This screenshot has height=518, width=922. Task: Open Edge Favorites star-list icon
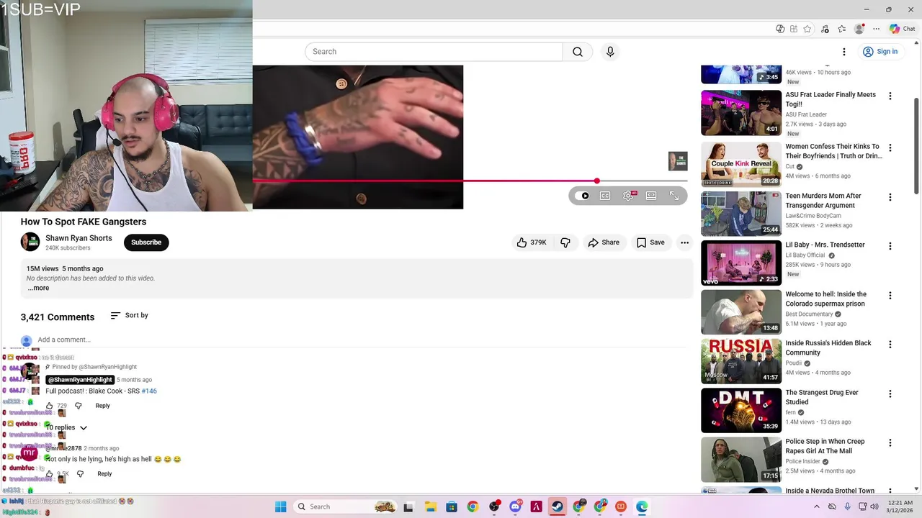(841, 29)
